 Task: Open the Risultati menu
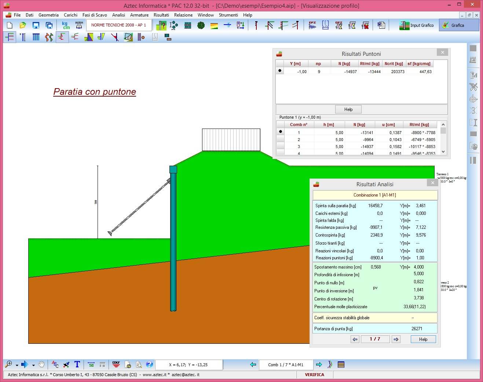click(x=161, y=15)
